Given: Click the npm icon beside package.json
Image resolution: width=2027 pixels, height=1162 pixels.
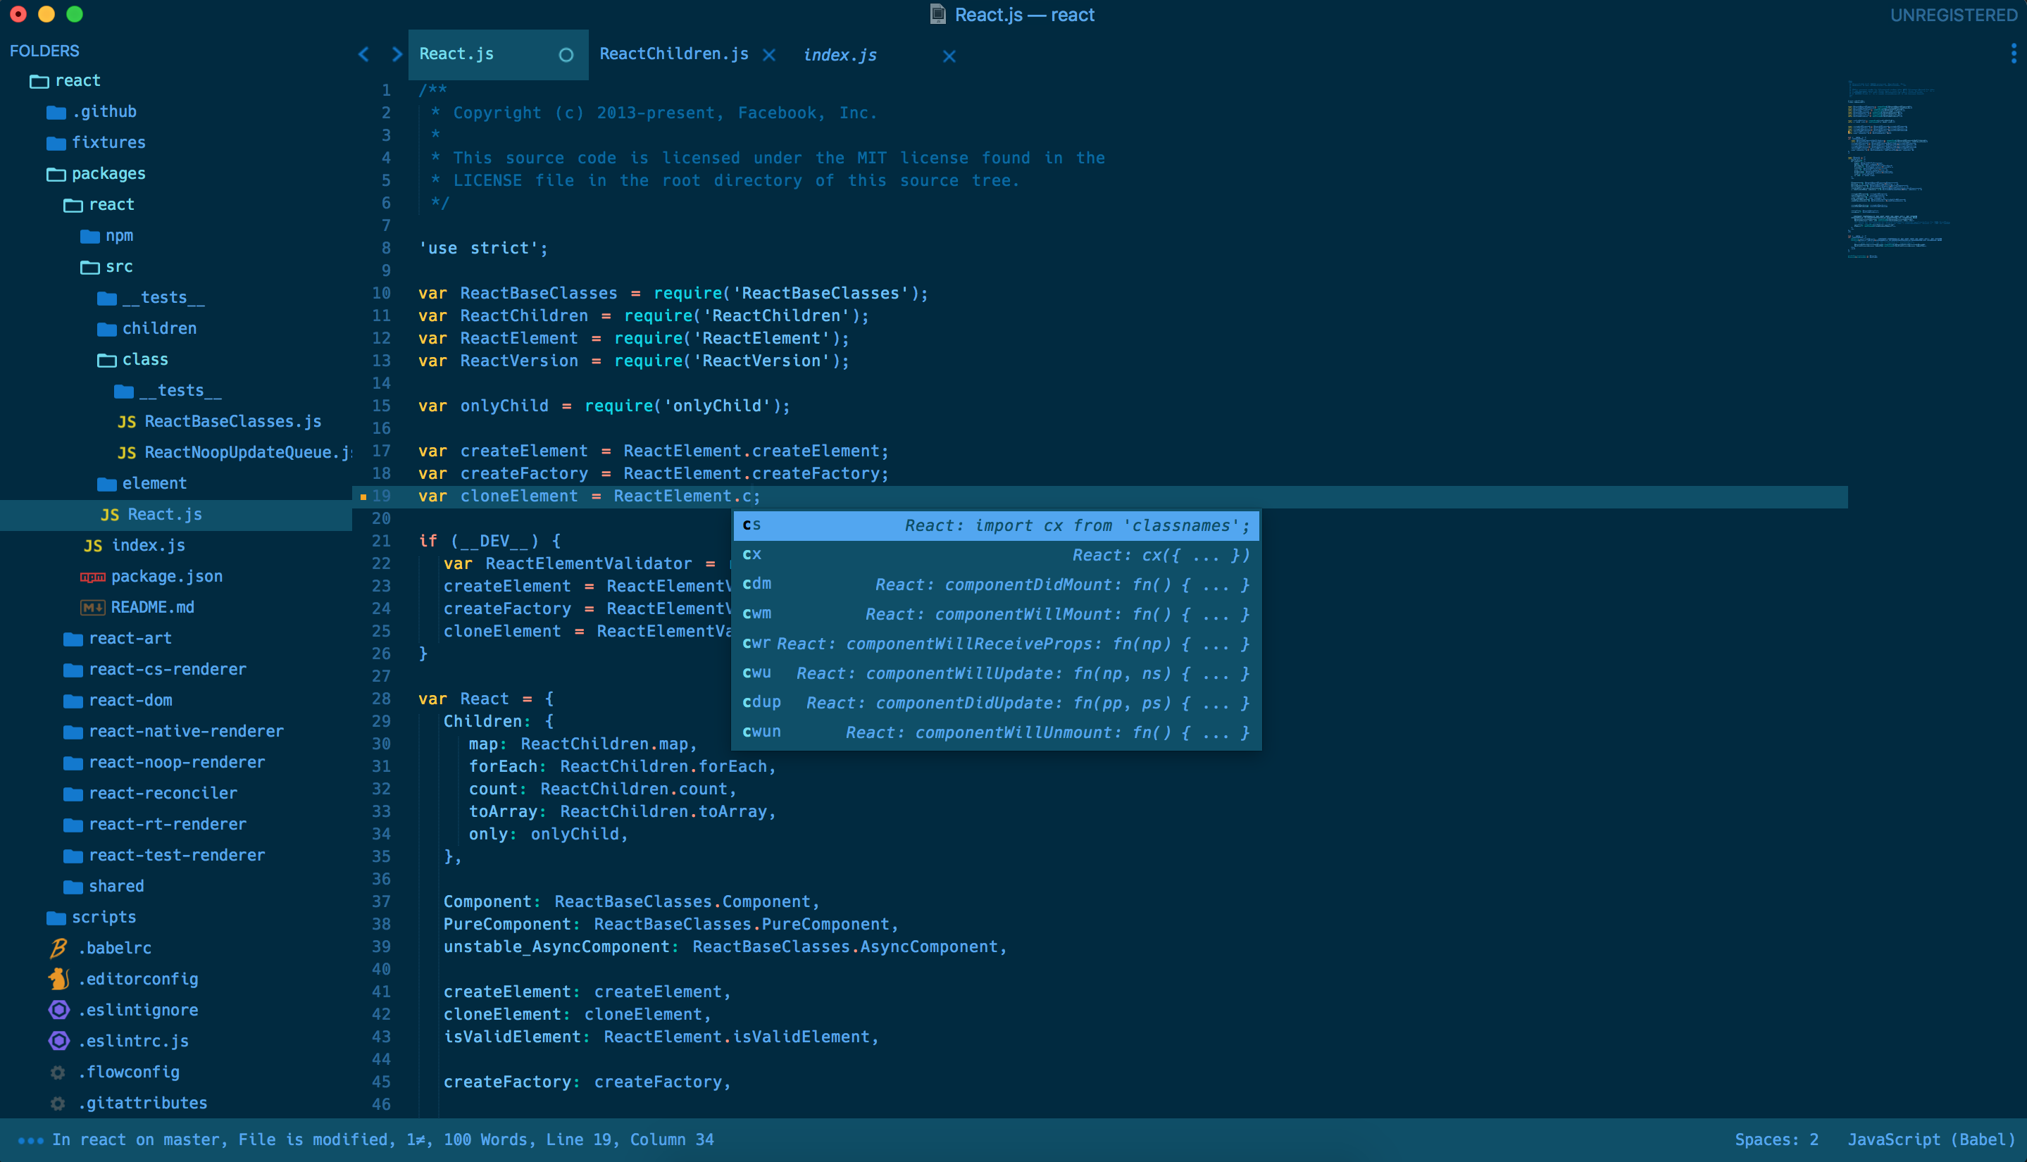Looking at the screenshot, I should [92, 577].
